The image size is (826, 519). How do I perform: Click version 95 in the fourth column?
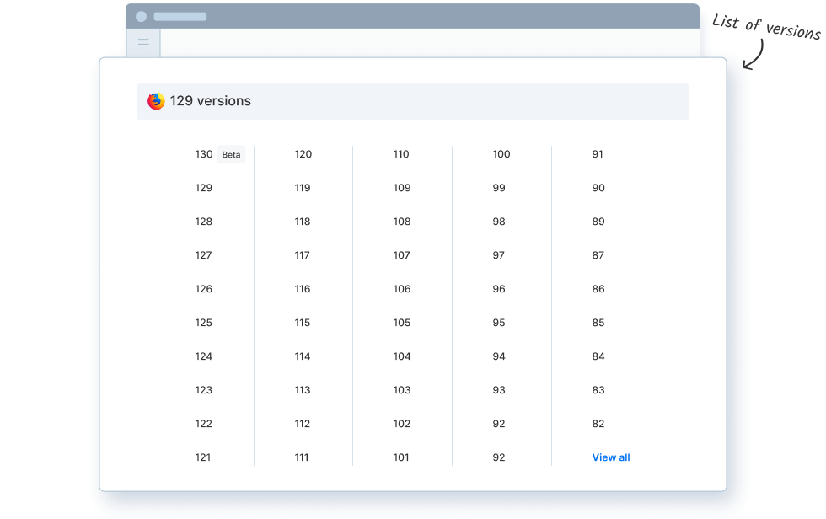[501, 322]
